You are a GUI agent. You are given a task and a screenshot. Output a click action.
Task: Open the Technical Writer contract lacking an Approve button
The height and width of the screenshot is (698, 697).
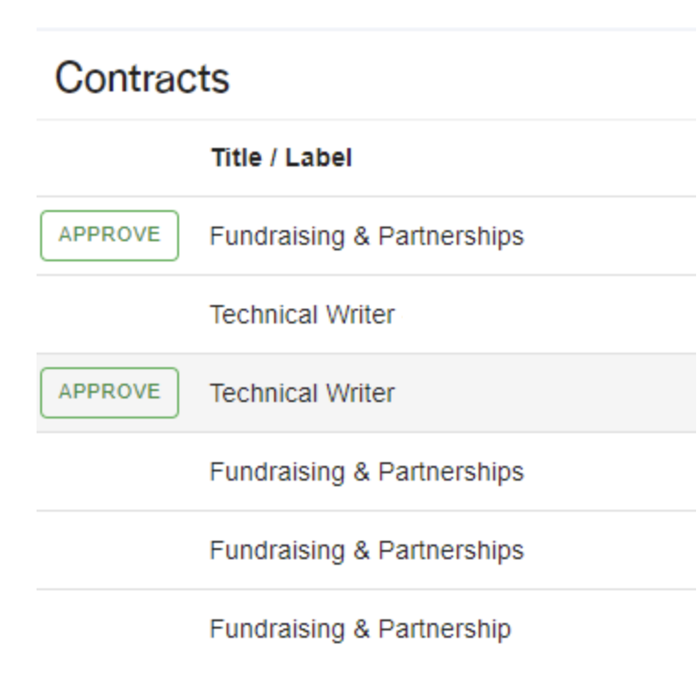point(301,315)
